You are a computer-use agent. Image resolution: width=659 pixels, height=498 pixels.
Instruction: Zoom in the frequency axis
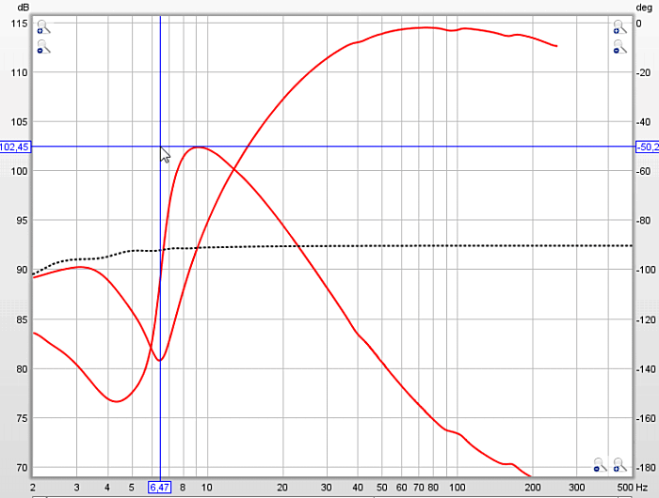click(619, 465)
